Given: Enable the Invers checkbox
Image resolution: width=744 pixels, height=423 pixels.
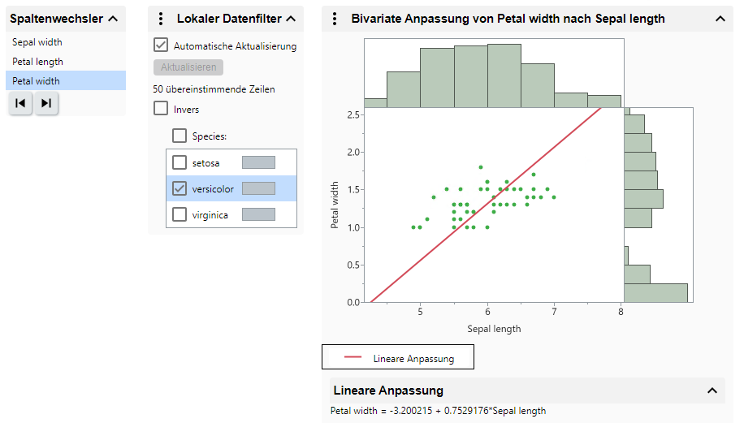Looking at the screenshot, I should [161, 109].
